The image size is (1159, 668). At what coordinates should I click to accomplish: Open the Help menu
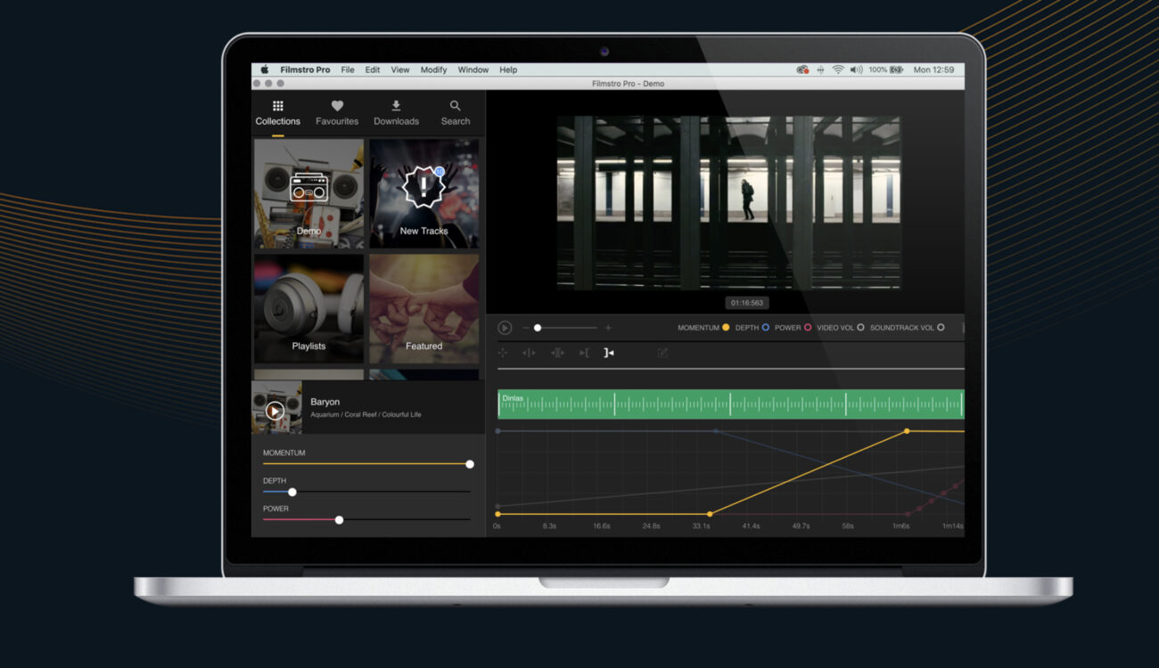click(x=508, y=69)
